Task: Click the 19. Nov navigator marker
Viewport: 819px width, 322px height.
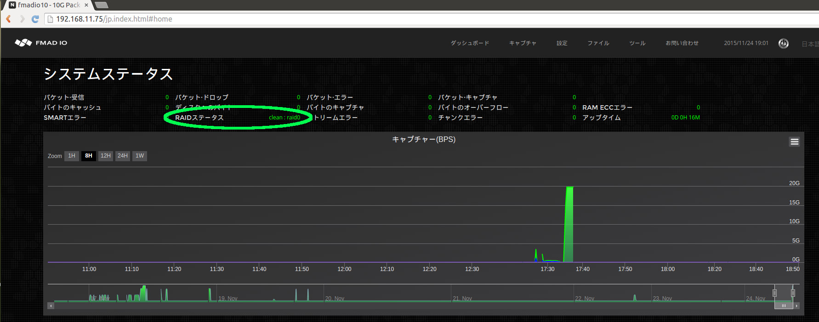Action: coord(228,299)
